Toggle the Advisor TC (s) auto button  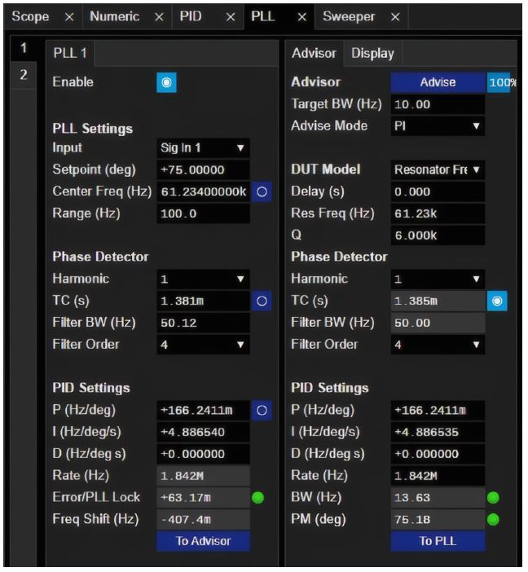point(497,301)
